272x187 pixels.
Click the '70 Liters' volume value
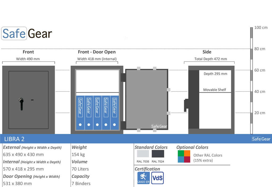click(x=80, y=169)
